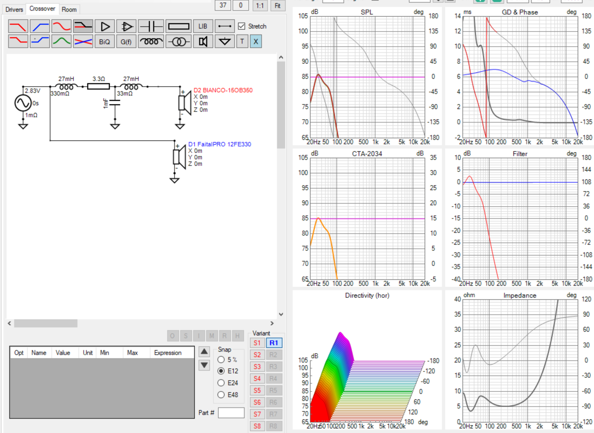Select the capacitor component tool
The image size is (594, 433).
click(151, 26)
